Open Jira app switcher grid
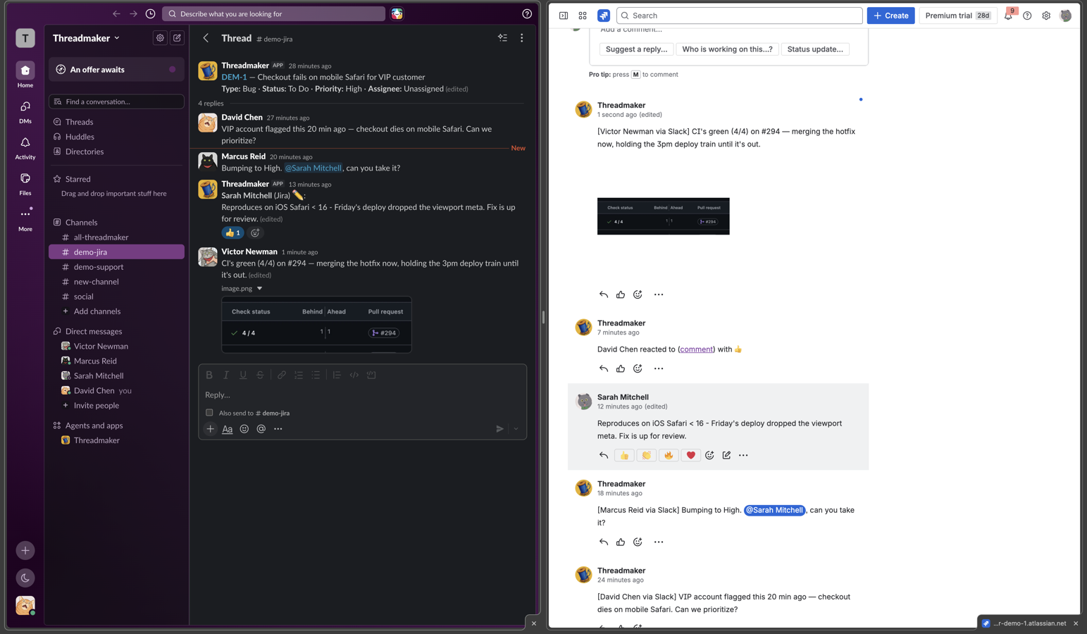This screenshot has height=634, width=1087. 583,15
